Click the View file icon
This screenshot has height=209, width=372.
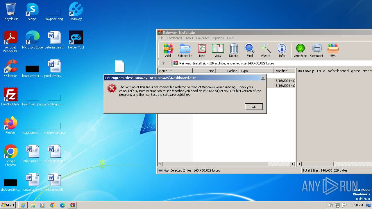click(x=218, y=51)
